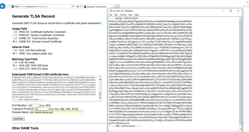Viewport: 249px width, 132px height.
Task: Select usage 0 - PKIX-TA Certification Authority Constraint
Action: [x=14, y=32]
